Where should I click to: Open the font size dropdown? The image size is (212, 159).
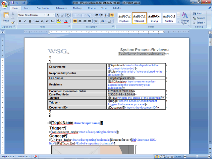[x=53, y=15]
